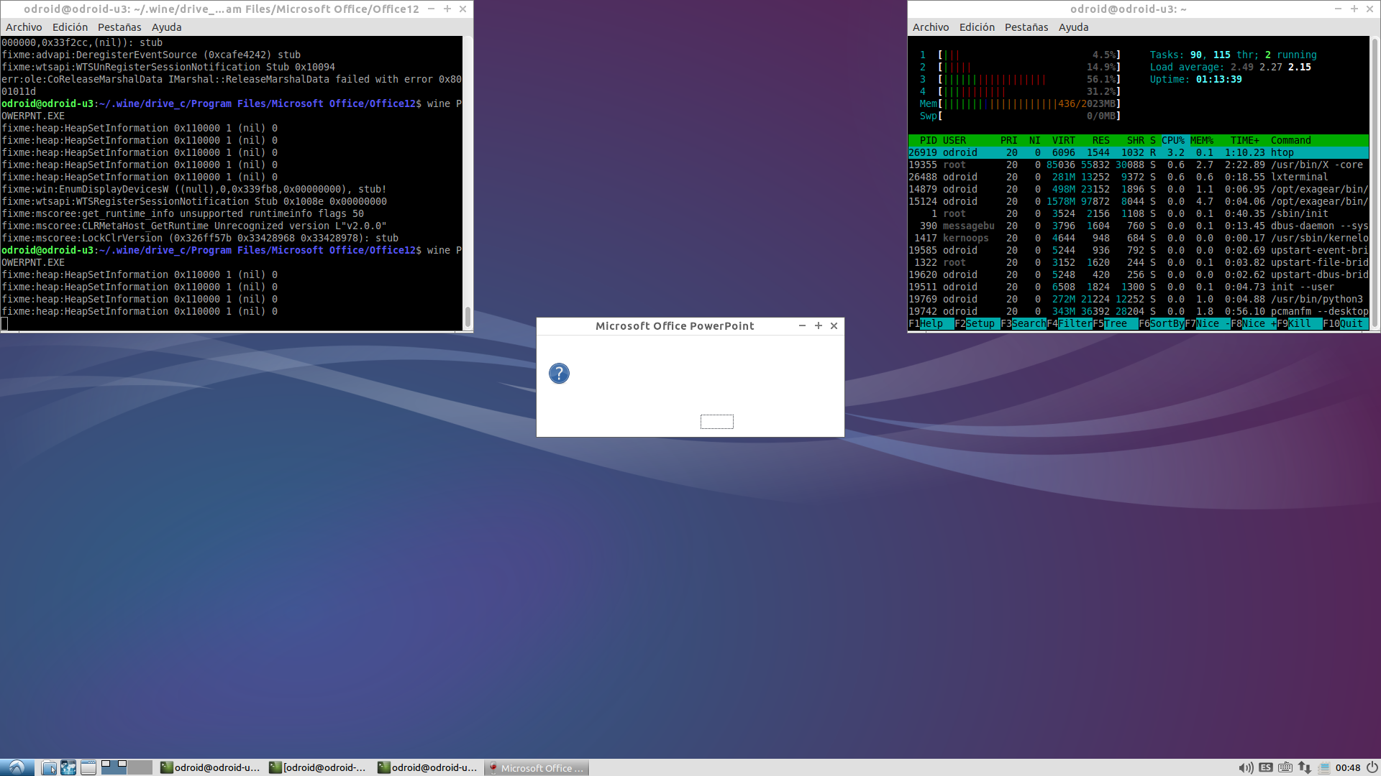Open the Lubuntu start menu icon
1381x776 pixels.
(x=17, y=767)
